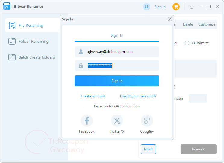The image size is (224, 163).
Task: Click the Google+ label text
Action: [147, 131]
